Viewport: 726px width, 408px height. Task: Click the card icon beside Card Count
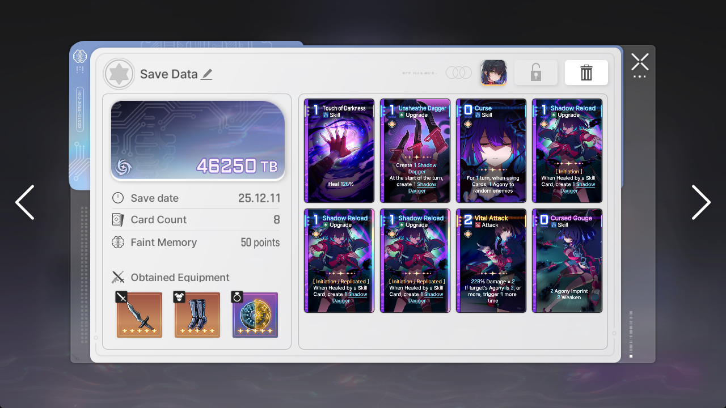pyautogui.click(x=118, y=219)
